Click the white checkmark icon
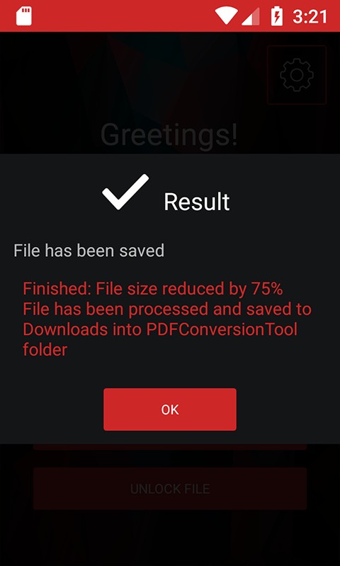 click(x=125, y=192)
